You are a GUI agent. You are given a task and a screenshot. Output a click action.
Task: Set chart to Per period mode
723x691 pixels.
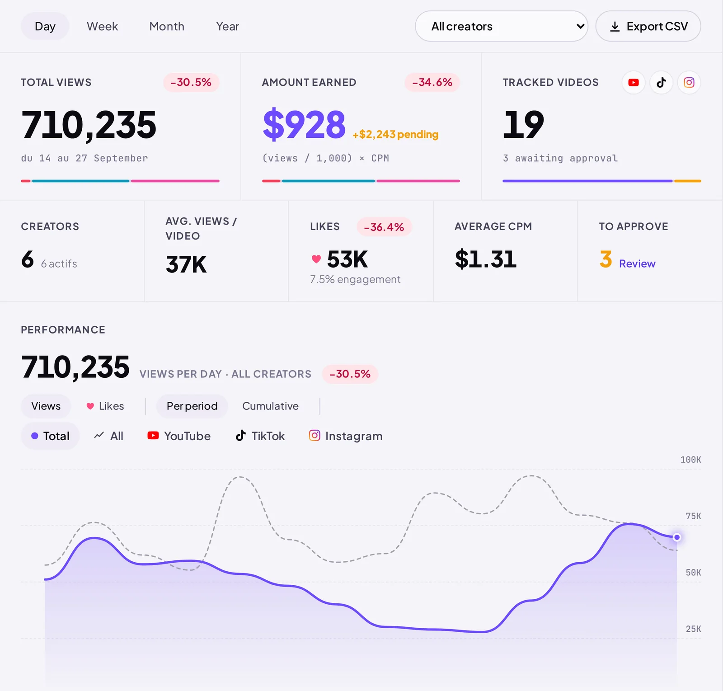[192, 406]
